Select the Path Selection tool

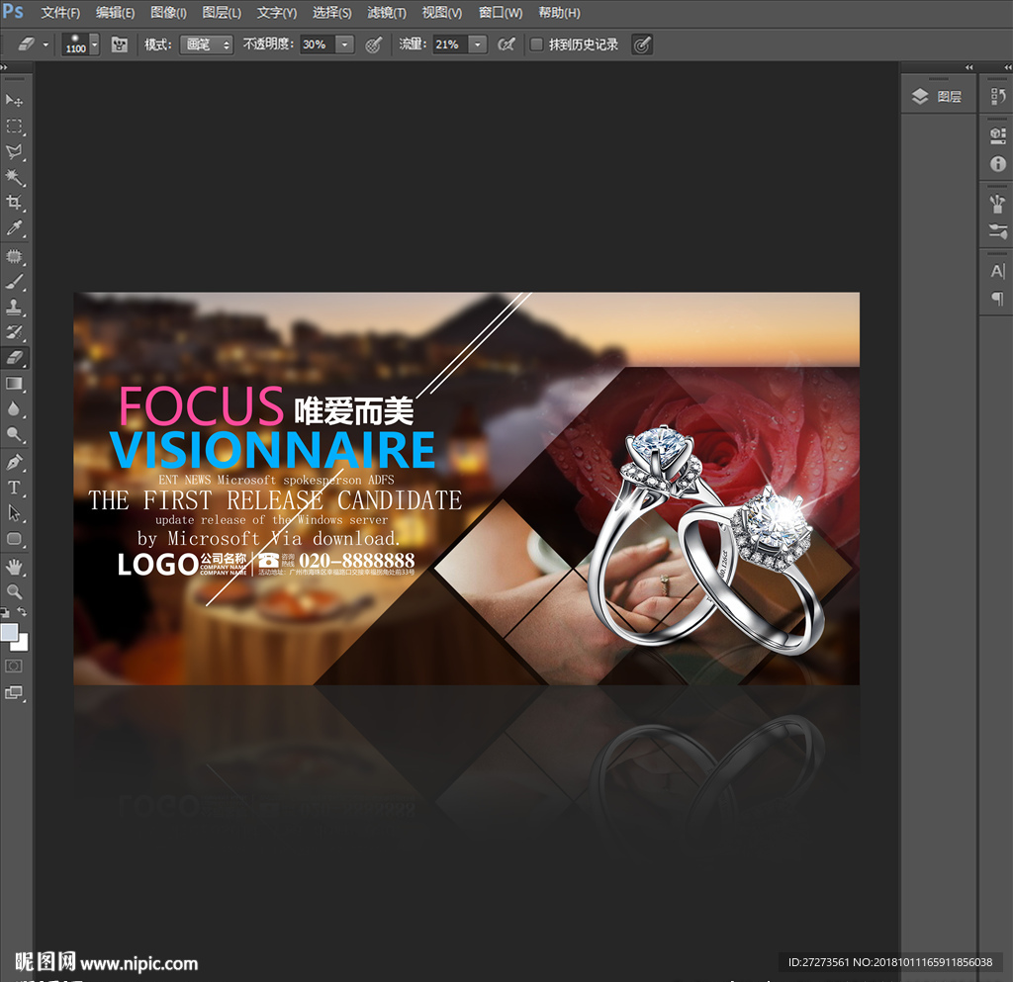(14, 513)
